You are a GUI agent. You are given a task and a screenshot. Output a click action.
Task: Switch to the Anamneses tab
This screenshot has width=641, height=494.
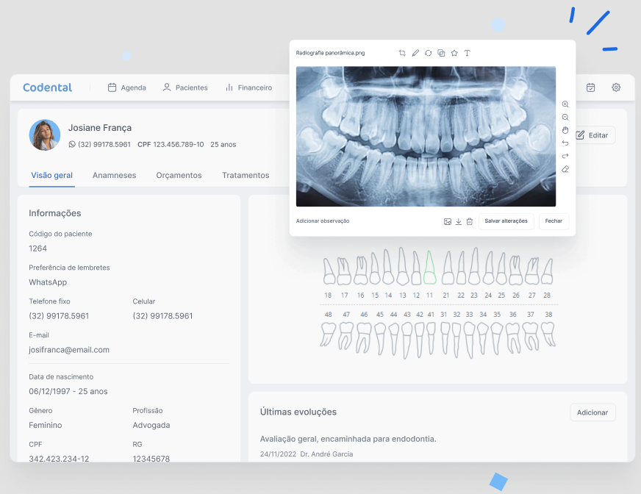coord(114,175)
